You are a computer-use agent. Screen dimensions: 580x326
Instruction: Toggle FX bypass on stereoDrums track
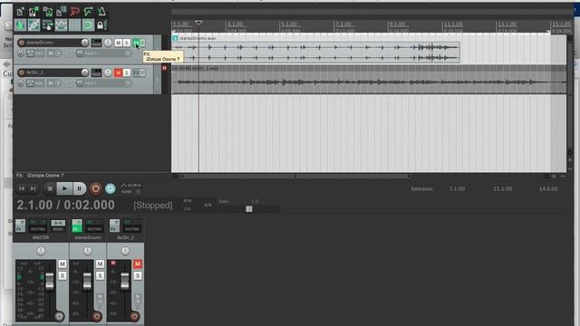point(142,43)
